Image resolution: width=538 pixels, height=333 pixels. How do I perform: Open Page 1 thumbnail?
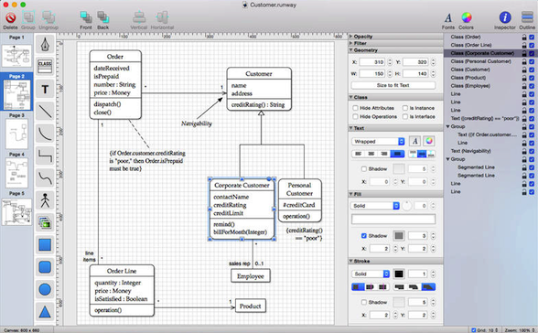[x=16, y=56]
